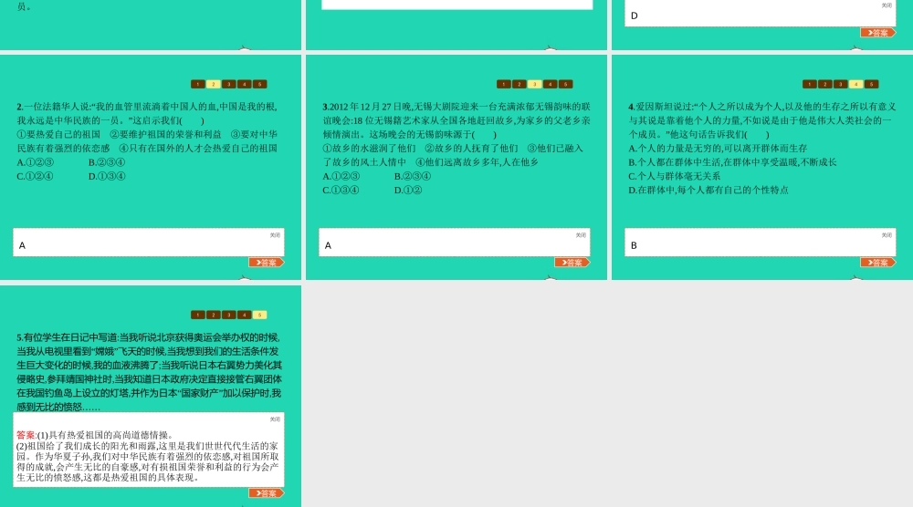Click the red 答案: label in question 5 answer

click(x=26, y=435)
